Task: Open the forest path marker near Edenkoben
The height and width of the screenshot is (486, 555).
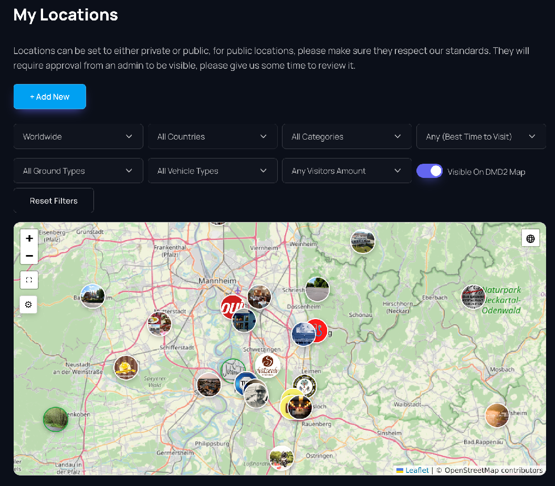Action: point(55,419)
